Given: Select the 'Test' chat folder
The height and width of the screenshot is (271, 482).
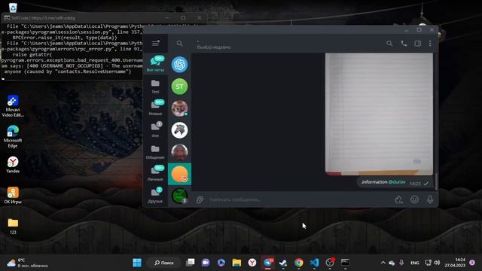Looking at the screenshot, I should 156,87.
